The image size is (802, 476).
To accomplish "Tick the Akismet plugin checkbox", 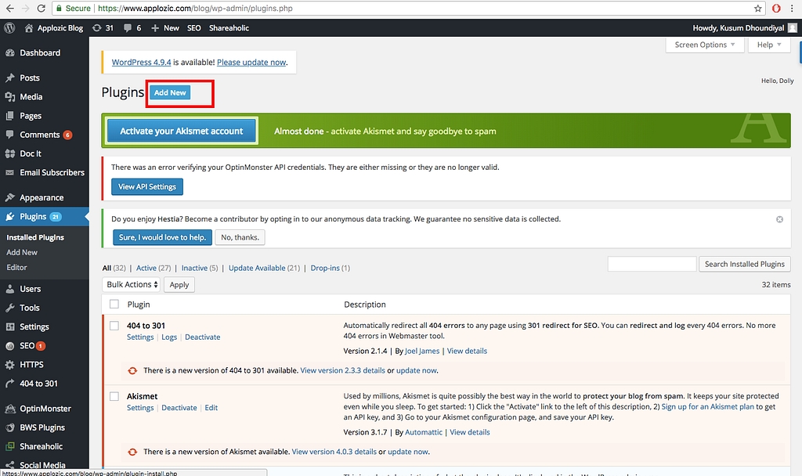I will point(114,397).
